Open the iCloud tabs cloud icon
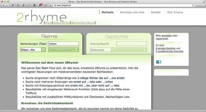The image size is (206, 112). (x=29, y=5)
